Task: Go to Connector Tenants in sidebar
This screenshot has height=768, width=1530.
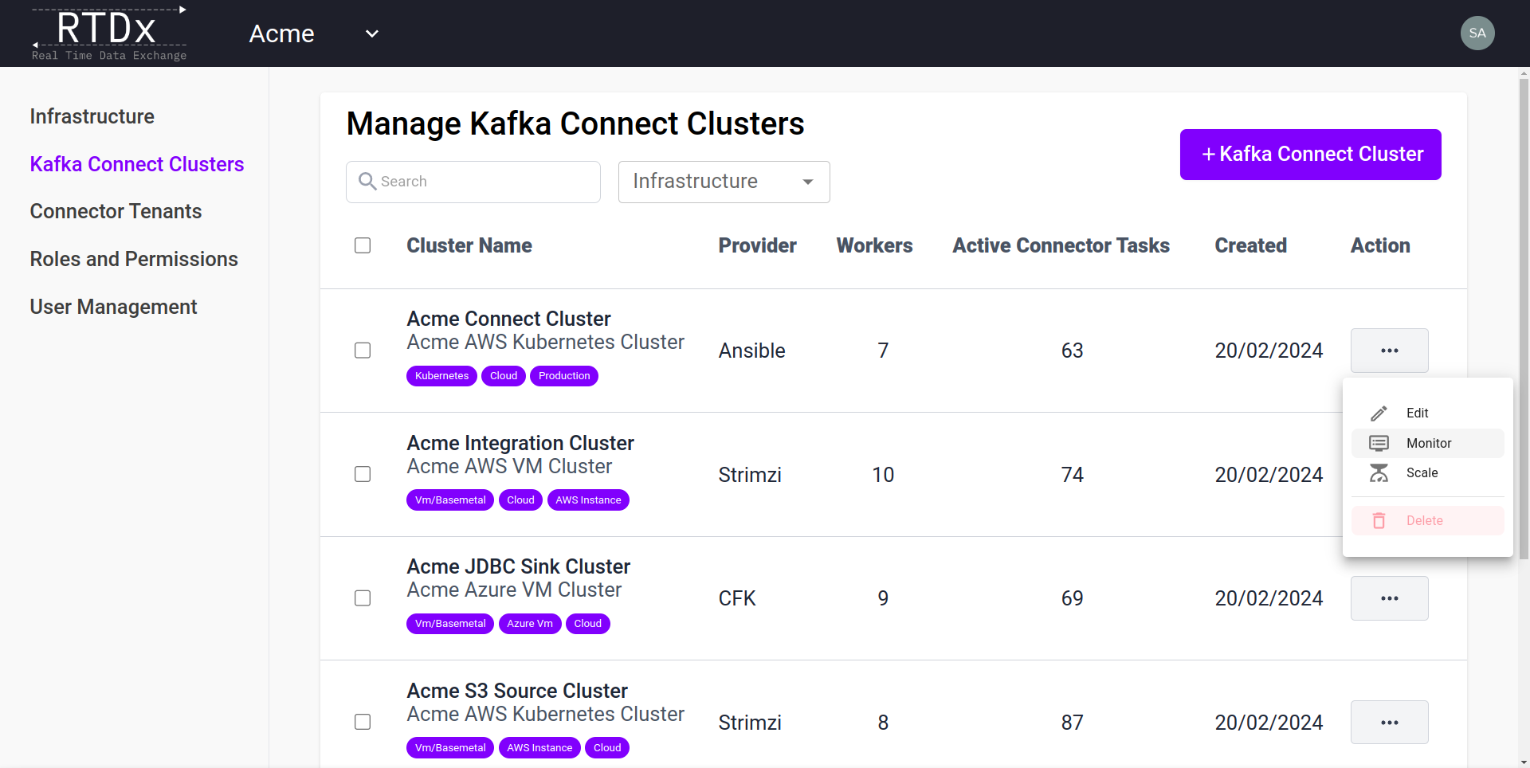Action: coord(116,211)
